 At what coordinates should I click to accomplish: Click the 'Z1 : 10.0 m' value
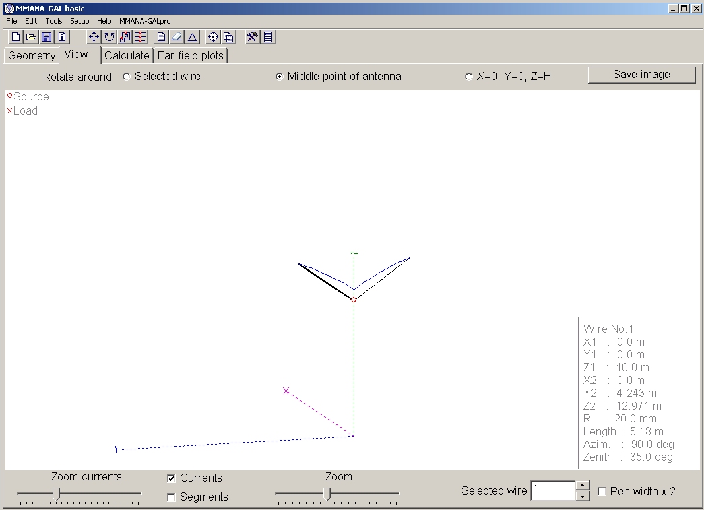[x=616, y=368]
